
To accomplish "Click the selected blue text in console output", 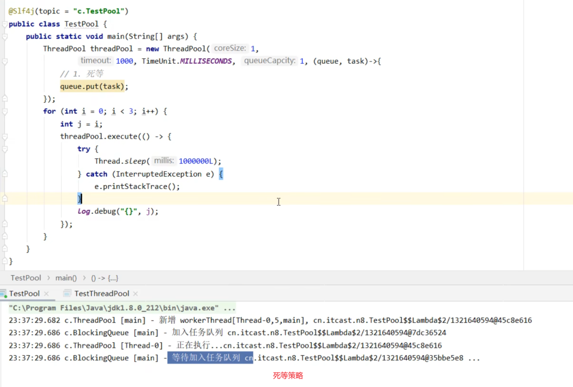I will coord(210,358).
